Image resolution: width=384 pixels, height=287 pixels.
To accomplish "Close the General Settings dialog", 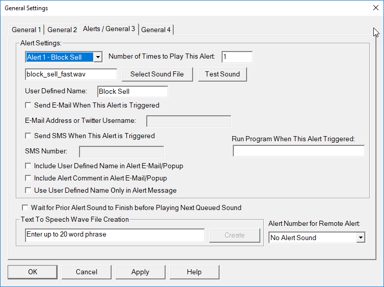I will (x=376, y=8).
